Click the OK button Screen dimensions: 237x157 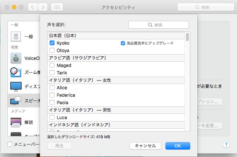[178, 146]
